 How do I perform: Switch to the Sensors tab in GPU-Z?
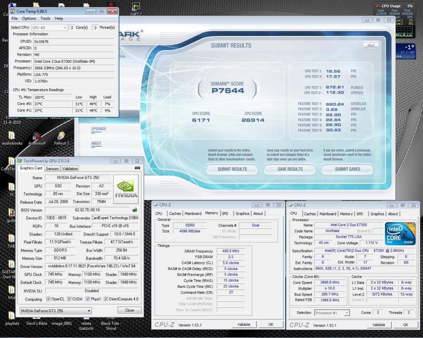52,168
